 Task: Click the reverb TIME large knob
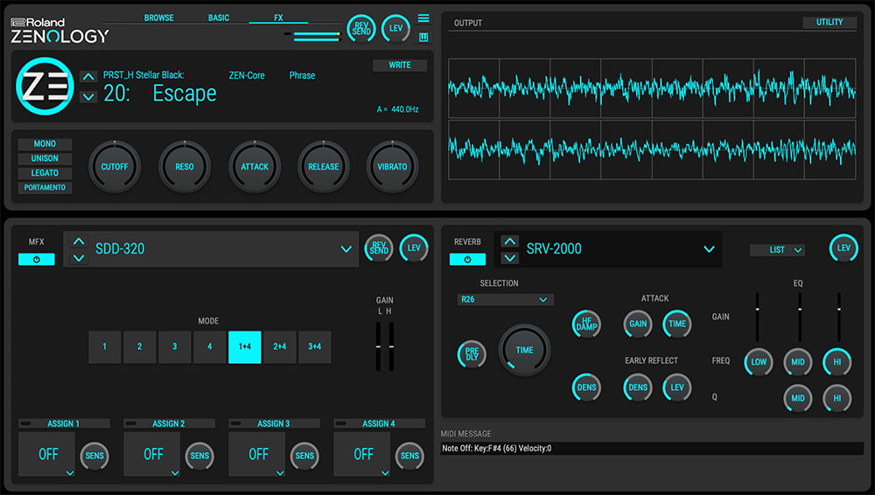click(x=524, y=350)
